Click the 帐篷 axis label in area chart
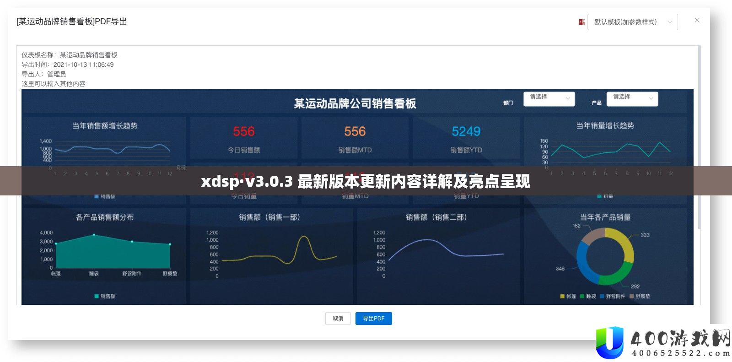Viewport: 732px width, 362px height. pyautogui.click(x=56, y=274)
